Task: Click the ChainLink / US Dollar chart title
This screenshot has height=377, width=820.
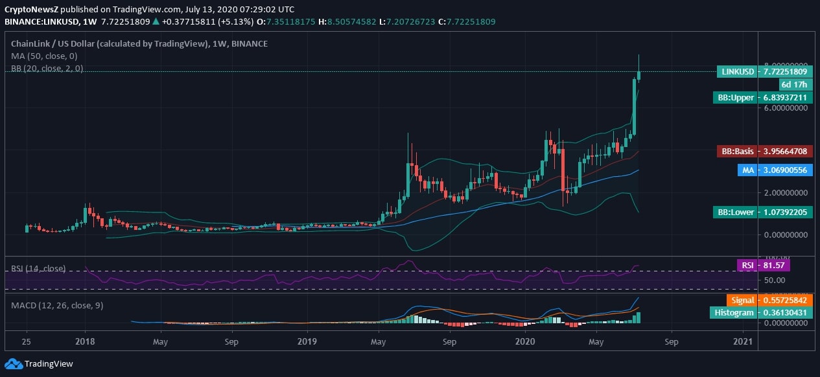Action: tap(139, 43)
